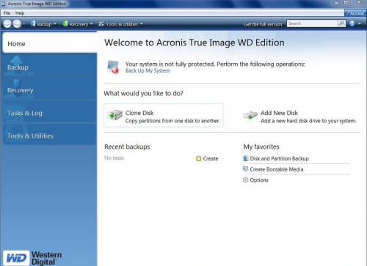Viewport: 367px width, 266px height.
Task: Click the Acronis logo in menu bar
Action: 355,13
